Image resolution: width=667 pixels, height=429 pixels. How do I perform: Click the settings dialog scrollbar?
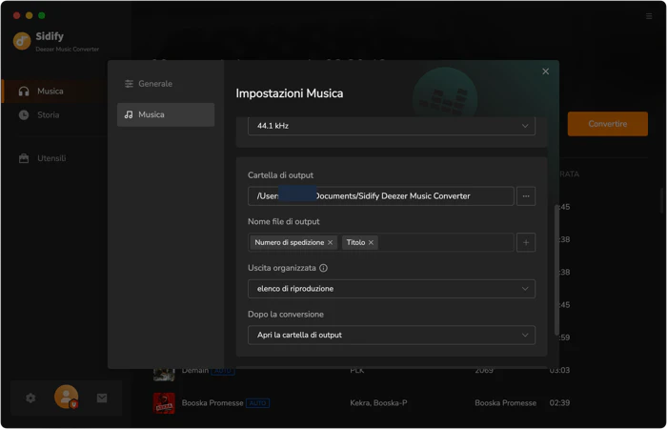click(556, 270)
